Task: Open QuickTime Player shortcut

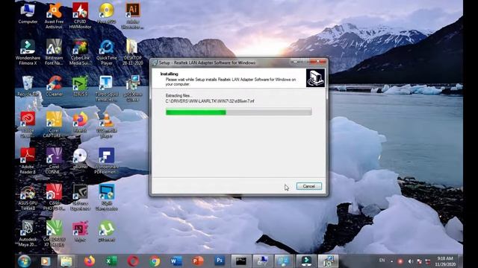Action: tap(106, 52)
